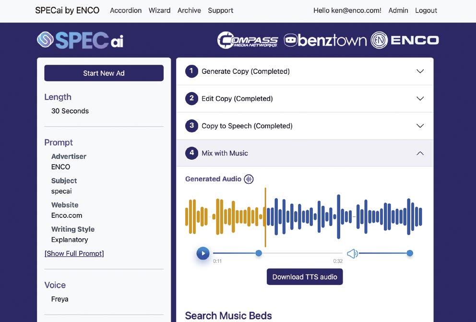Click step 1 number badge
This screenshot has height=322, width=476.
(191, 72)
